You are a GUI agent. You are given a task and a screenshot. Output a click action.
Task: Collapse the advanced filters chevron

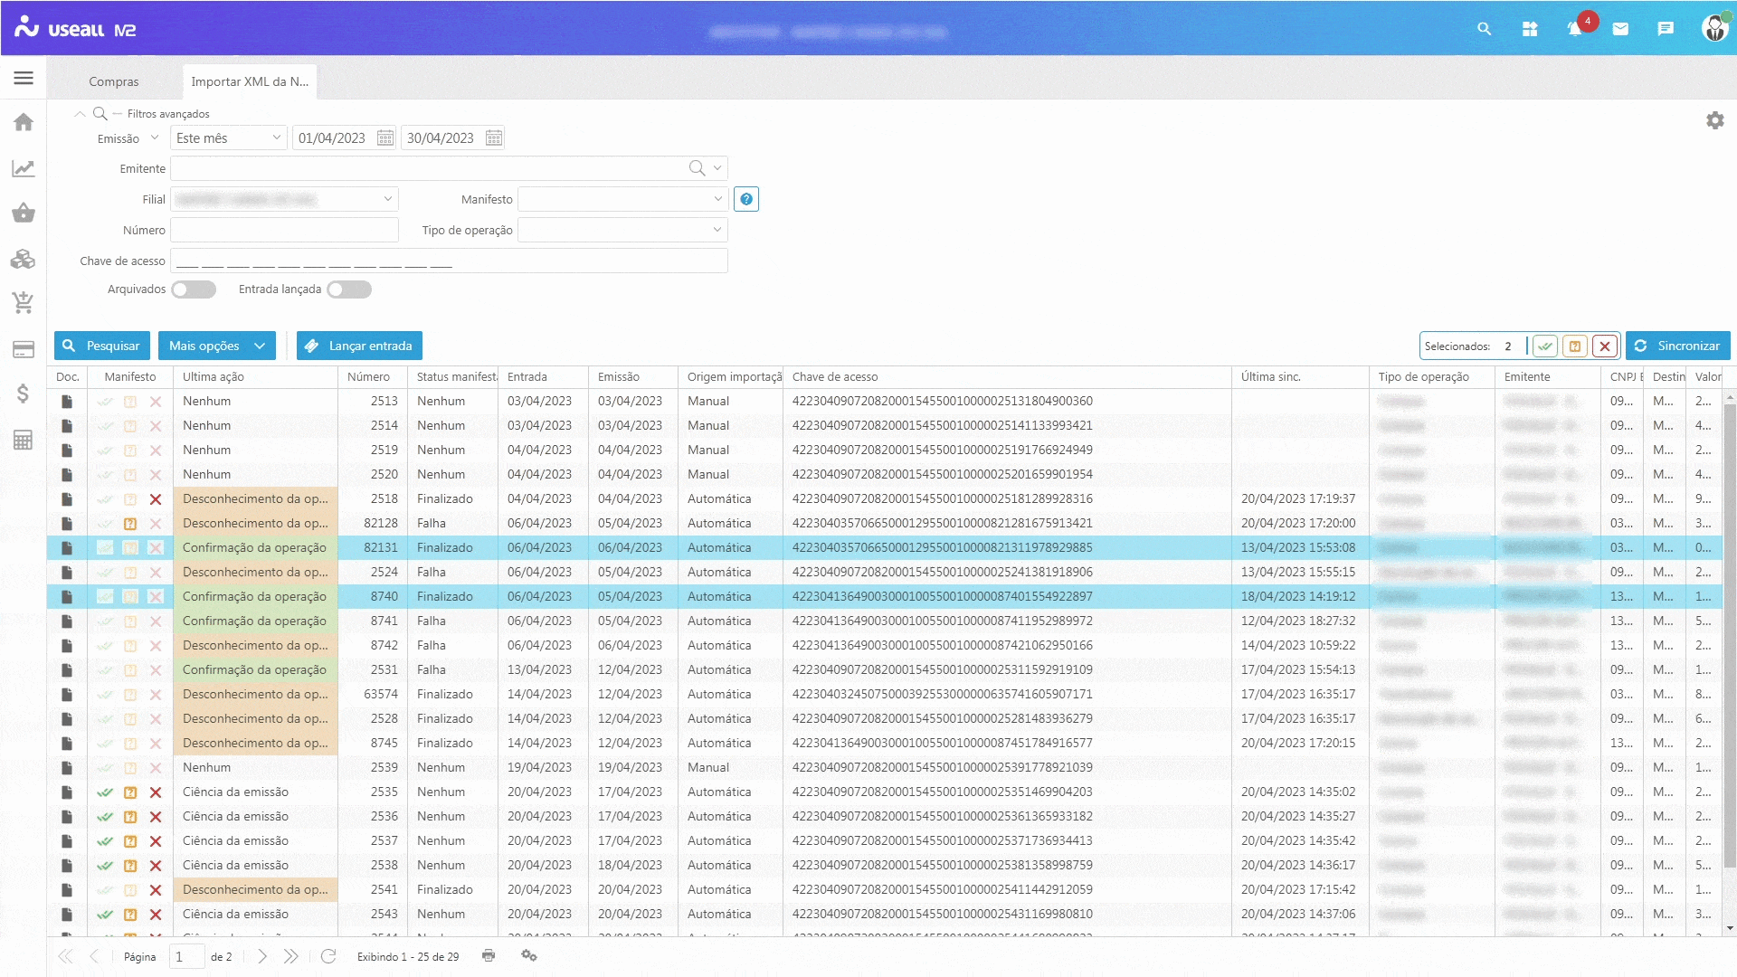click(x=80, y=114)
